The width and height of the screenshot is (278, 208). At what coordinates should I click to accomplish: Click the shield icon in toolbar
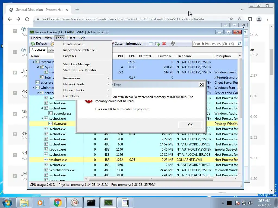pyautogui.click(x=172, y=44)
